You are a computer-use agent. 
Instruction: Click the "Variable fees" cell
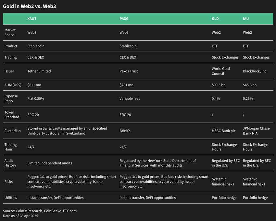(x=130, y=98)
